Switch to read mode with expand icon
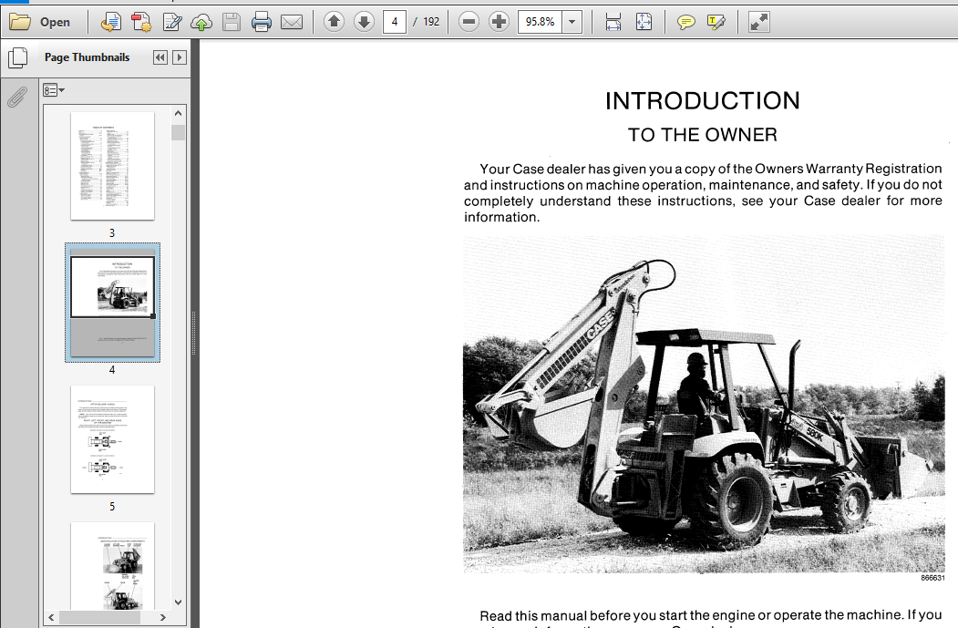The image size is (958, 628). pos(758,23)
